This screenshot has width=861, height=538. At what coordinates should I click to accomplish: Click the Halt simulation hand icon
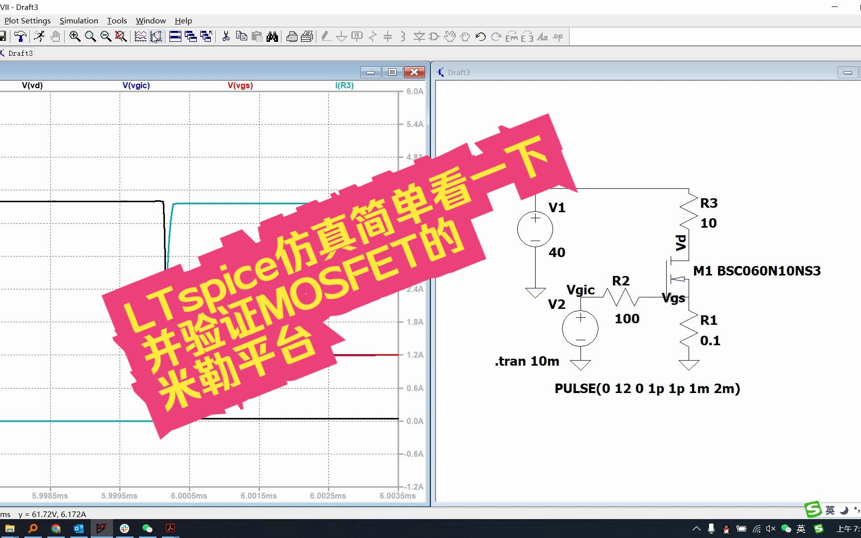(55, 36)
